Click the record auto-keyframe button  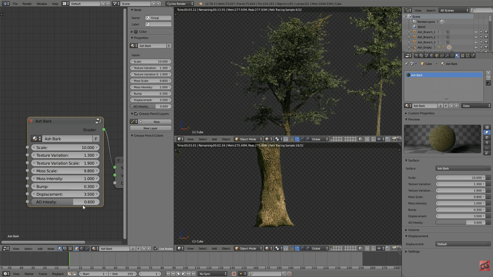tap(234, 274)
